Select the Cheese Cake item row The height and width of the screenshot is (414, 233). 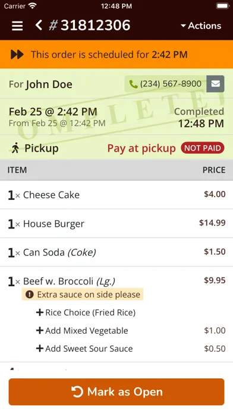[116, 195]
